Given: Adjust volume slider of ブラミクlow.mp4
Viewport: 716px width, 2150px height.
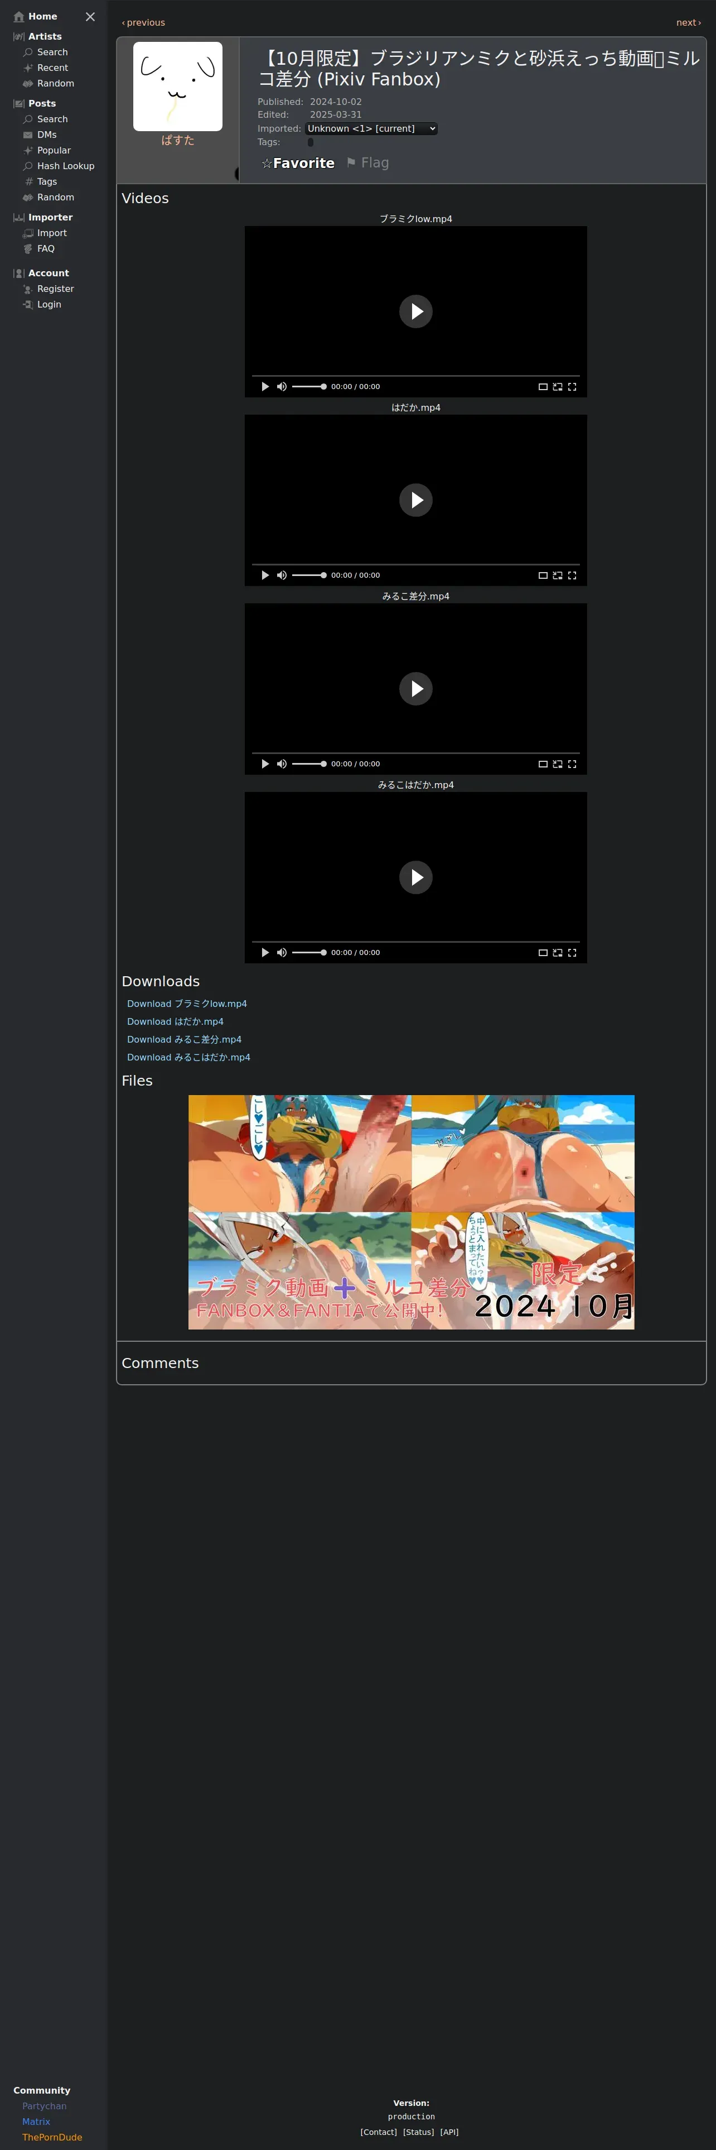Looking at the screenshot, I should [309, 386].
